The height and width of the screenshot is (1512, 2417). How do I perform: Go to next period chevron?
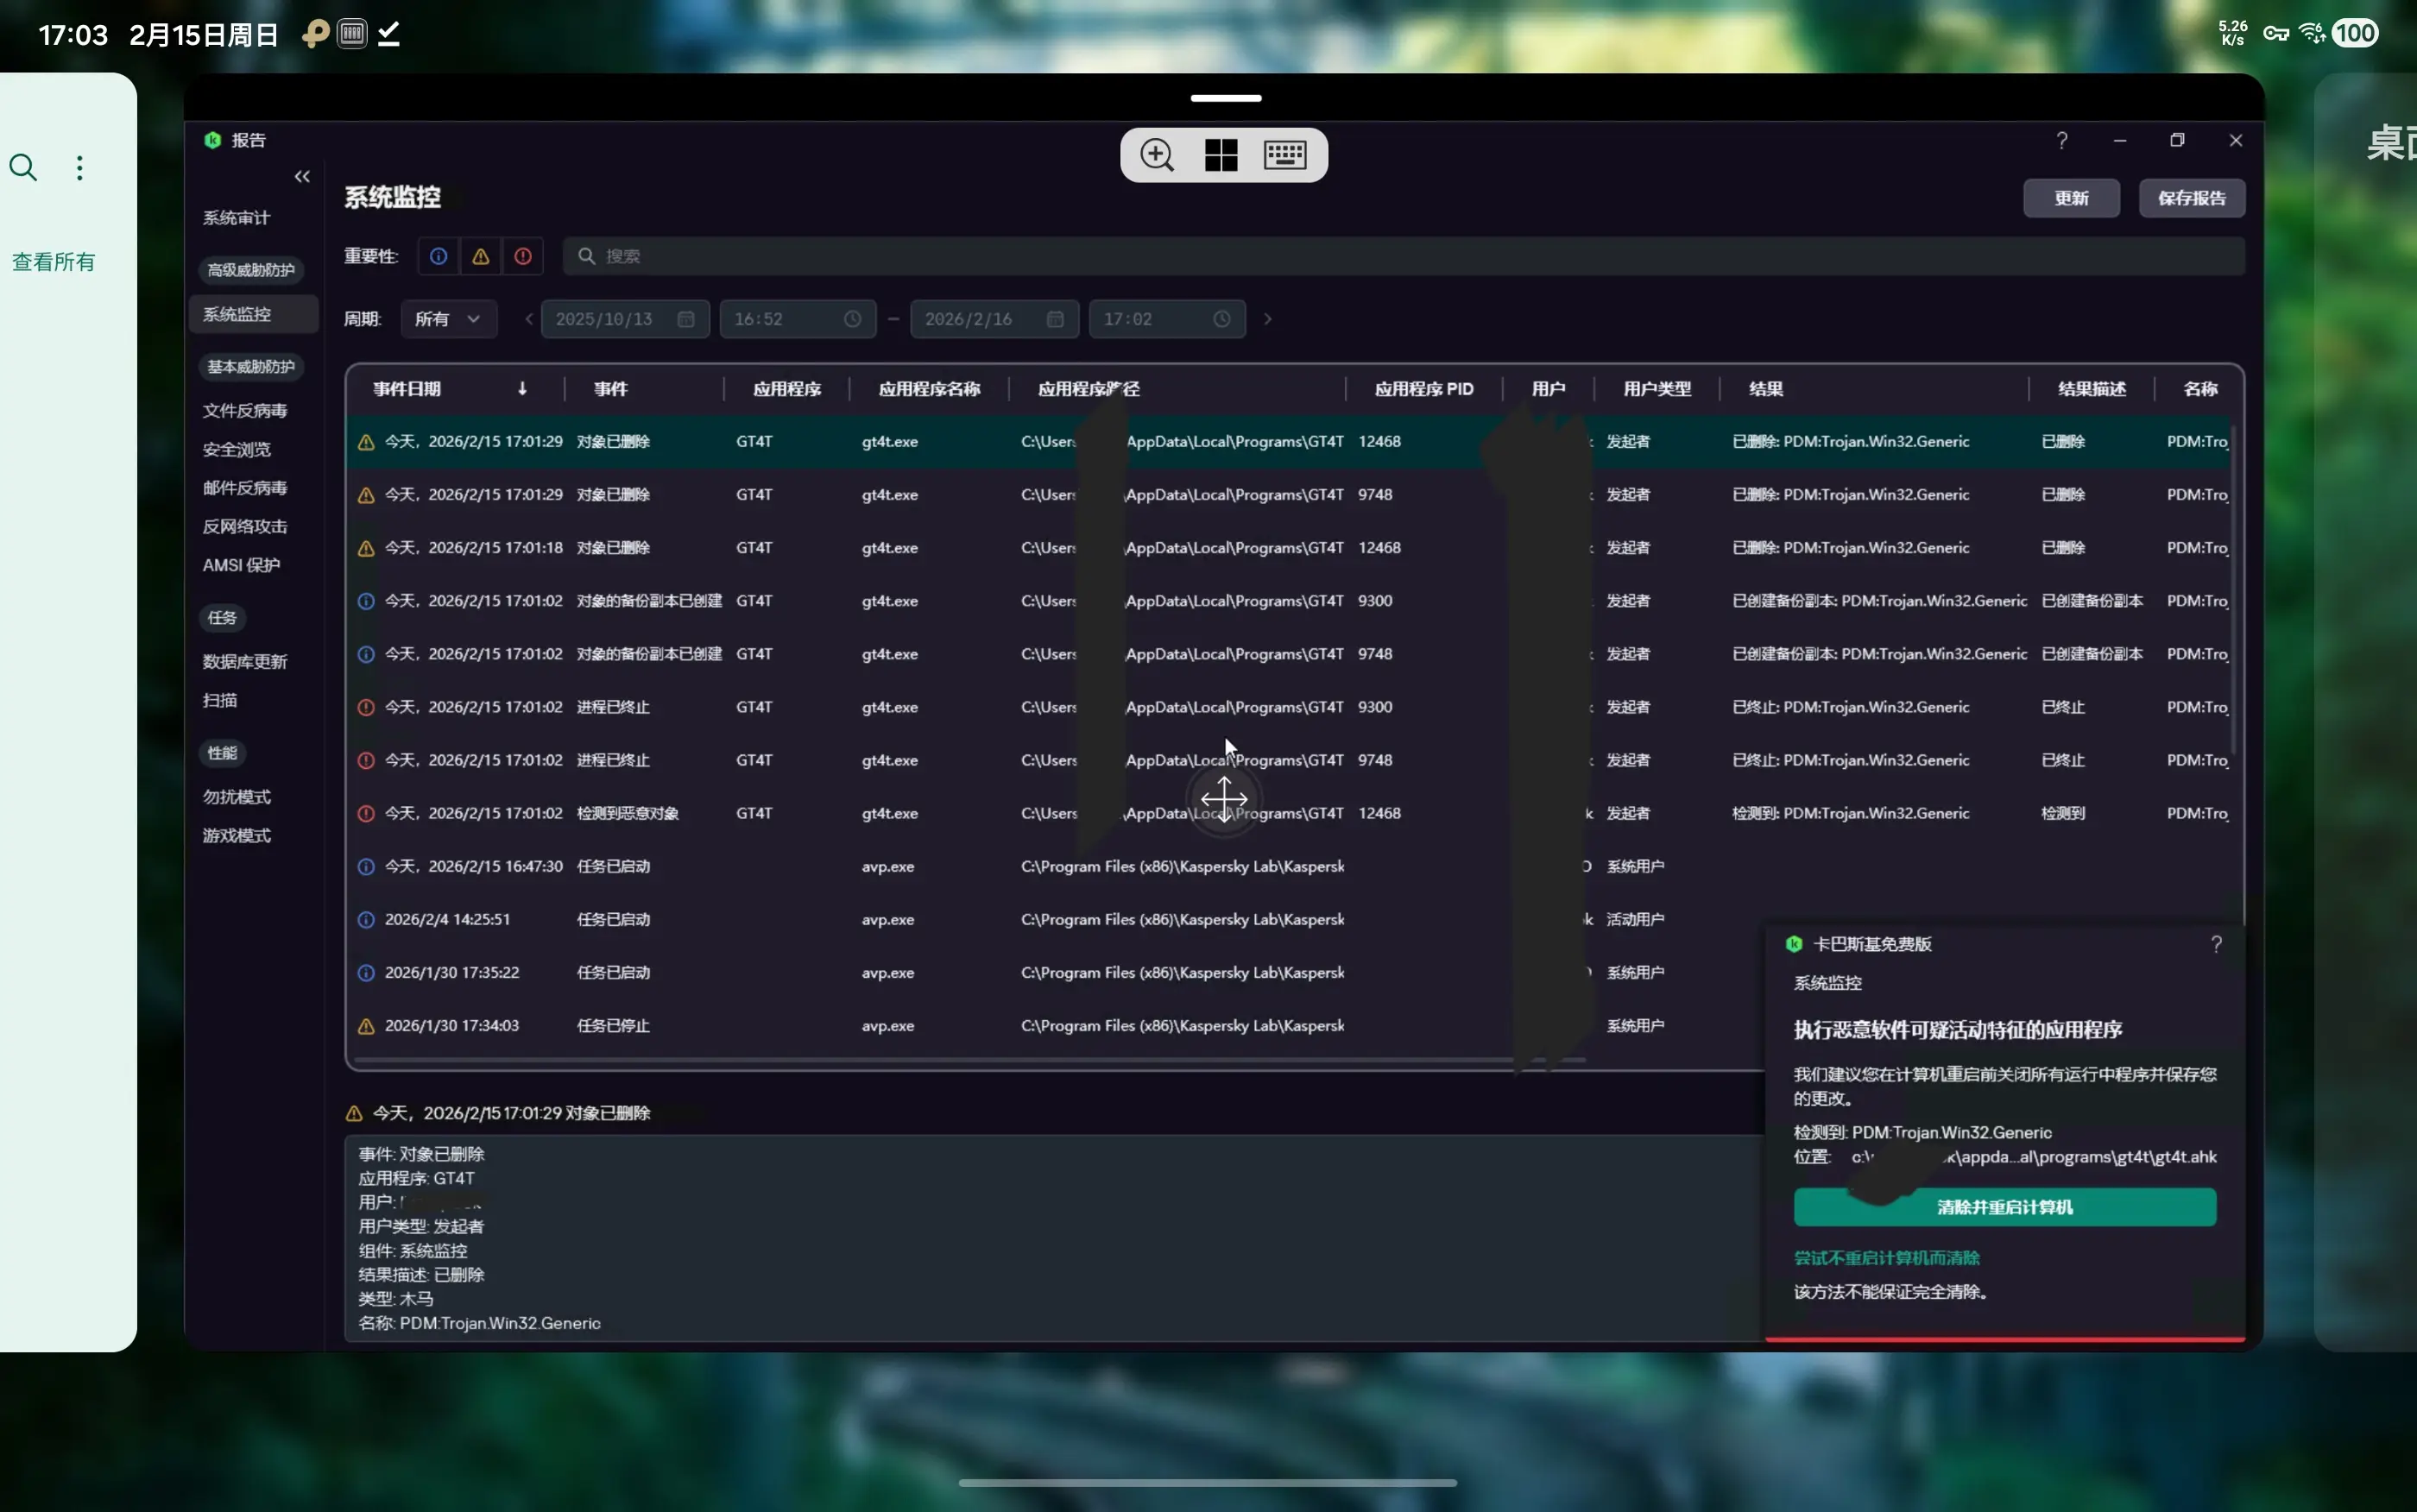[1268, 319]
